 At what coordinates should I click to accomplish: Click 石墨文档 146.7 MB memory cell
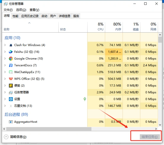(114, 106)
